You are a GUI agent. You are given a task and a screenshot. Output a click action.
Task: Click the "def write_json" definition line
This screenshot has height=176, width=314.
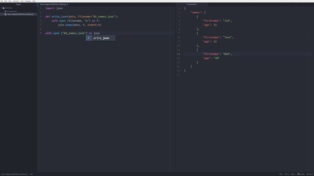[82, 17]
